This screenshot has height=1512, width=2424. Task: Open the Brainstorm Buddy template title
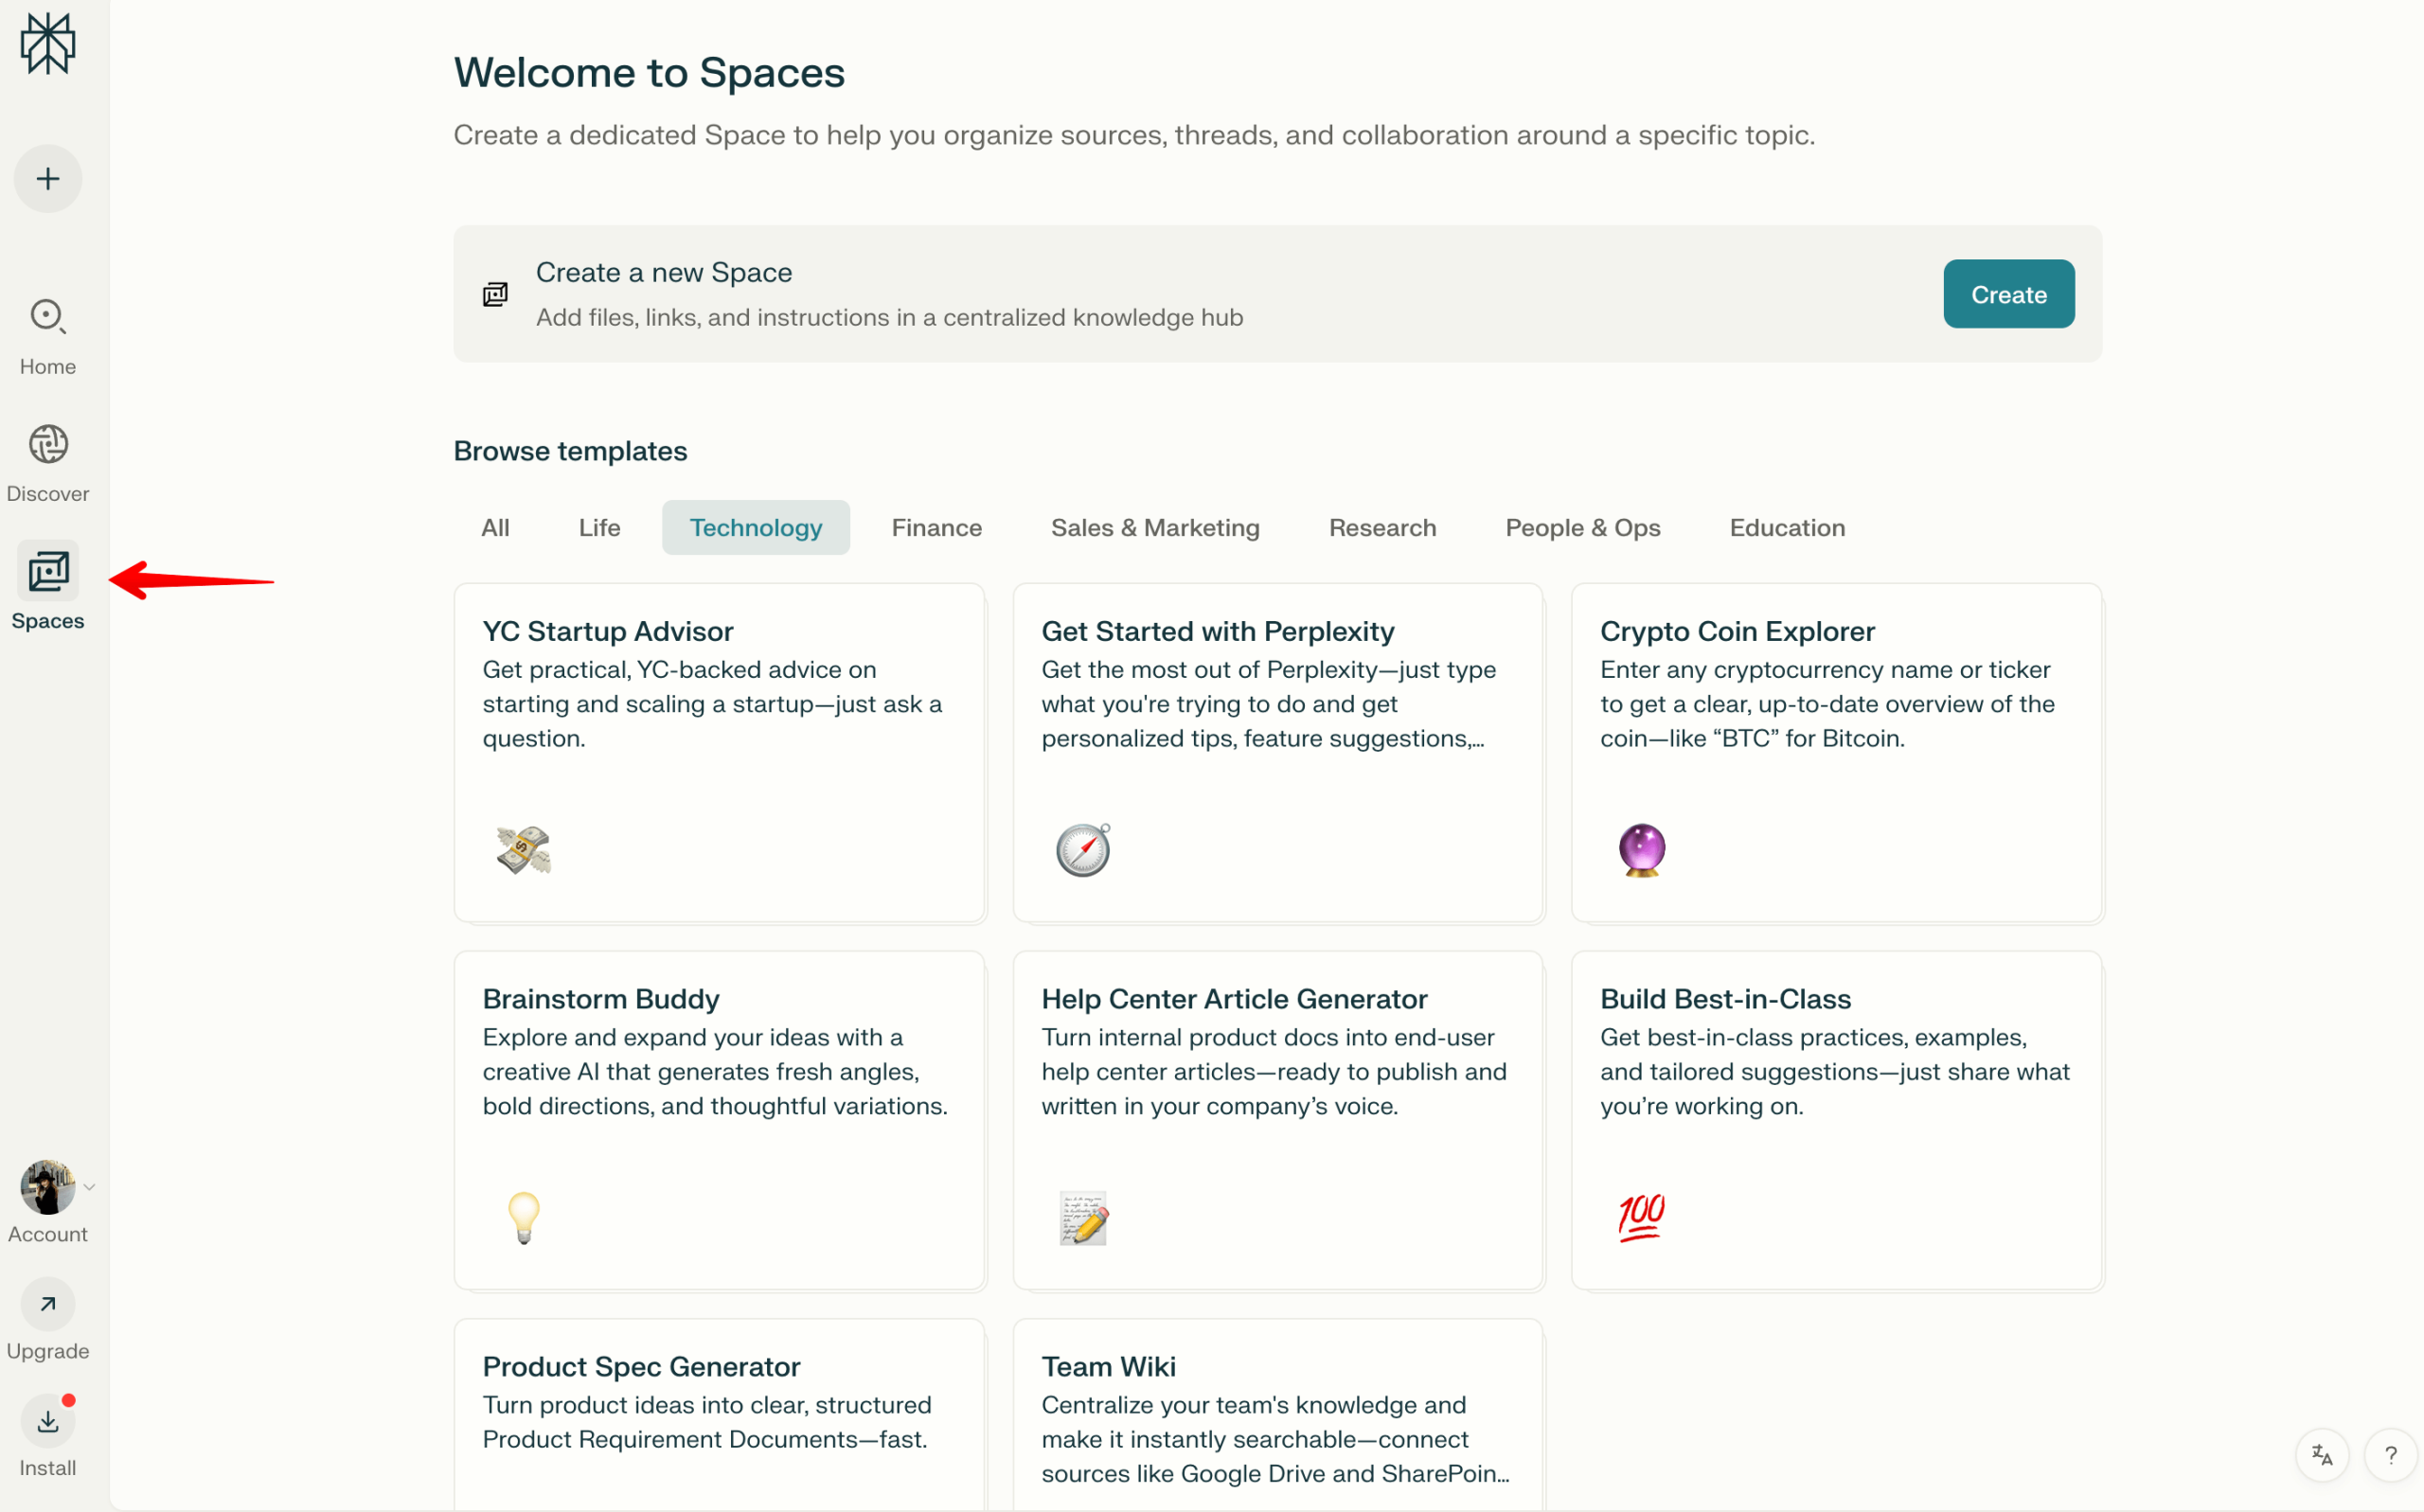tap(600, 999)
